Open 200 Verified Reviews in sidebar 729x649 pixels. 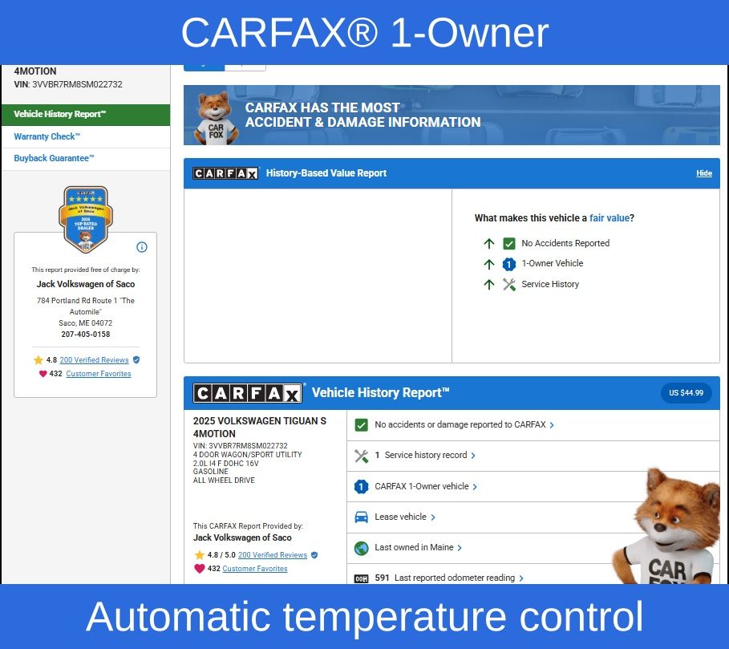[x=94, y=360]
